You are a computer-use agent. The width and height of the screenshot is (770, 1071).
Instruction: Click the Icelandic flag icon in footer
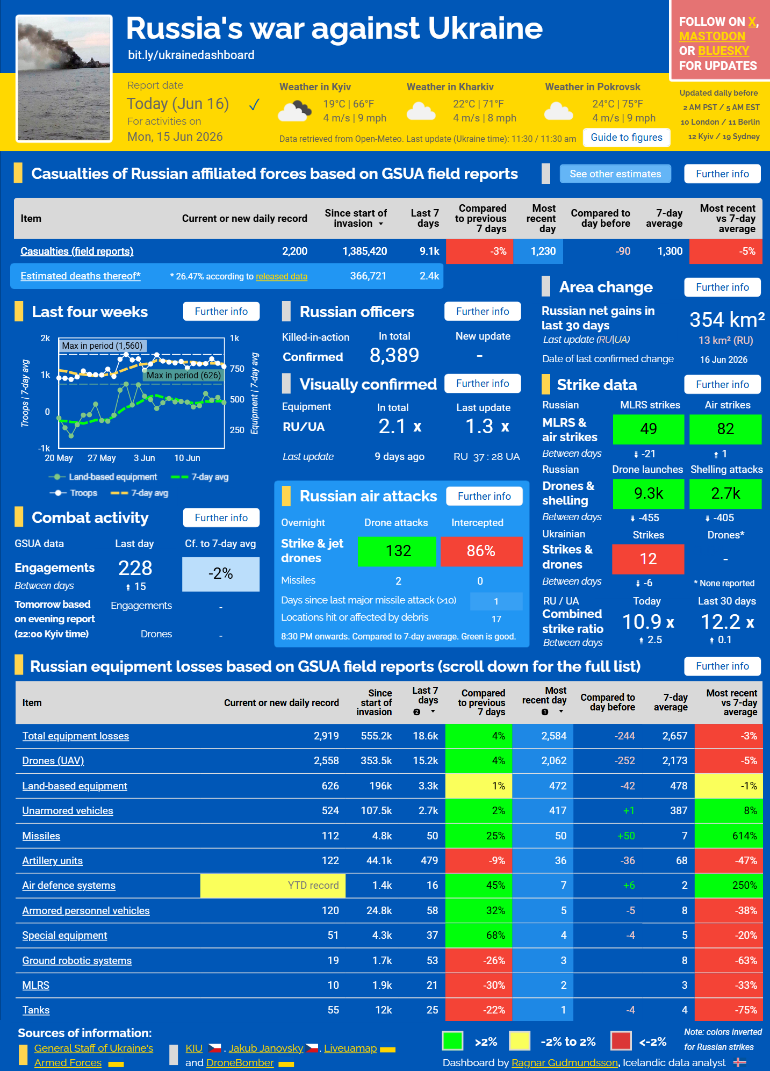coord(740,1062)
